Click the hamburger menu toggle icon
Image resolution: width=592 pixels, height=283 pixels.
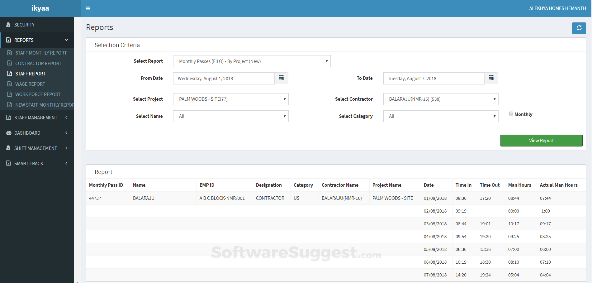[88, 8]
